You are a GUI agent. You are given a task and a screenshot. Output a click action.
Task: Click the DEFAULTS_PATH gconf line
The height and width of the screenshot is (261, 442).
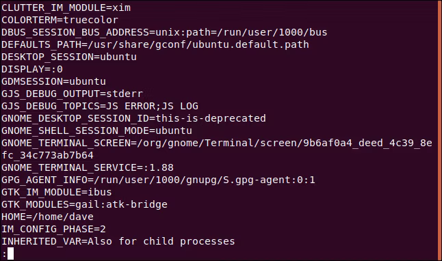(155, 45)
